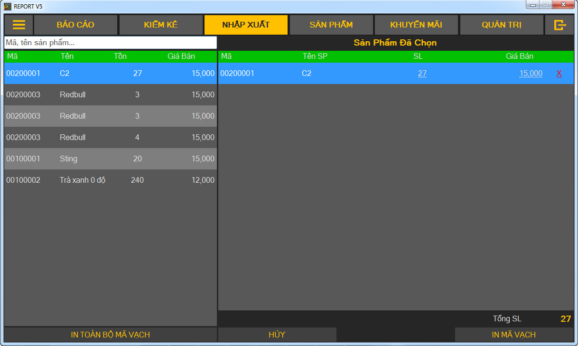
Task: Select the NHẬP XUẤT tab
Action: coord(246,25)
